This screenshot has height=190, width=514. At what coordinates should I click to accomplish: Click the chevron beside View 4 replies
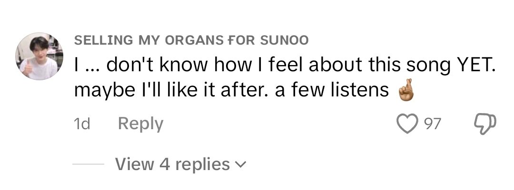241,165
